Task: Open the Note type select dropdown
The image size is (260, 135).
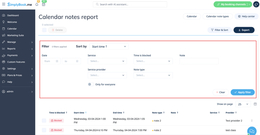Action: pyautogui.click(x=153, y=75)
